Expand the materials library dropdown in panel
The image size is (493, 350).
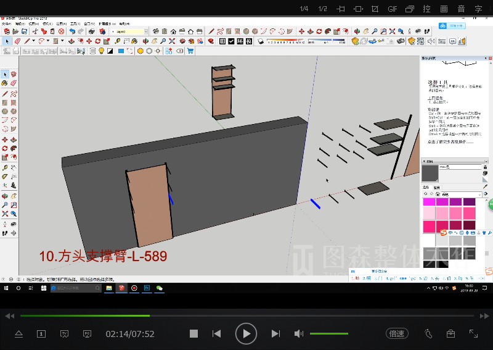pyautogui.click(x=479, y=194)
